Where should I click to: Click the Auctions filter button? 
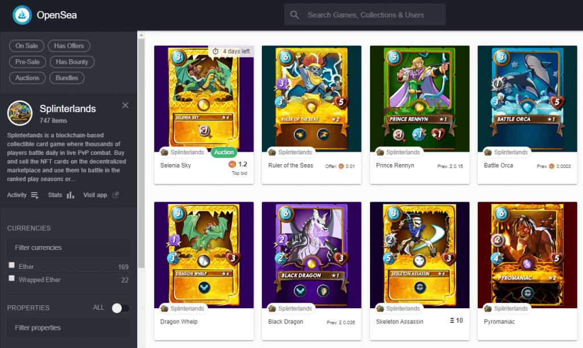(x=27, y=77)
